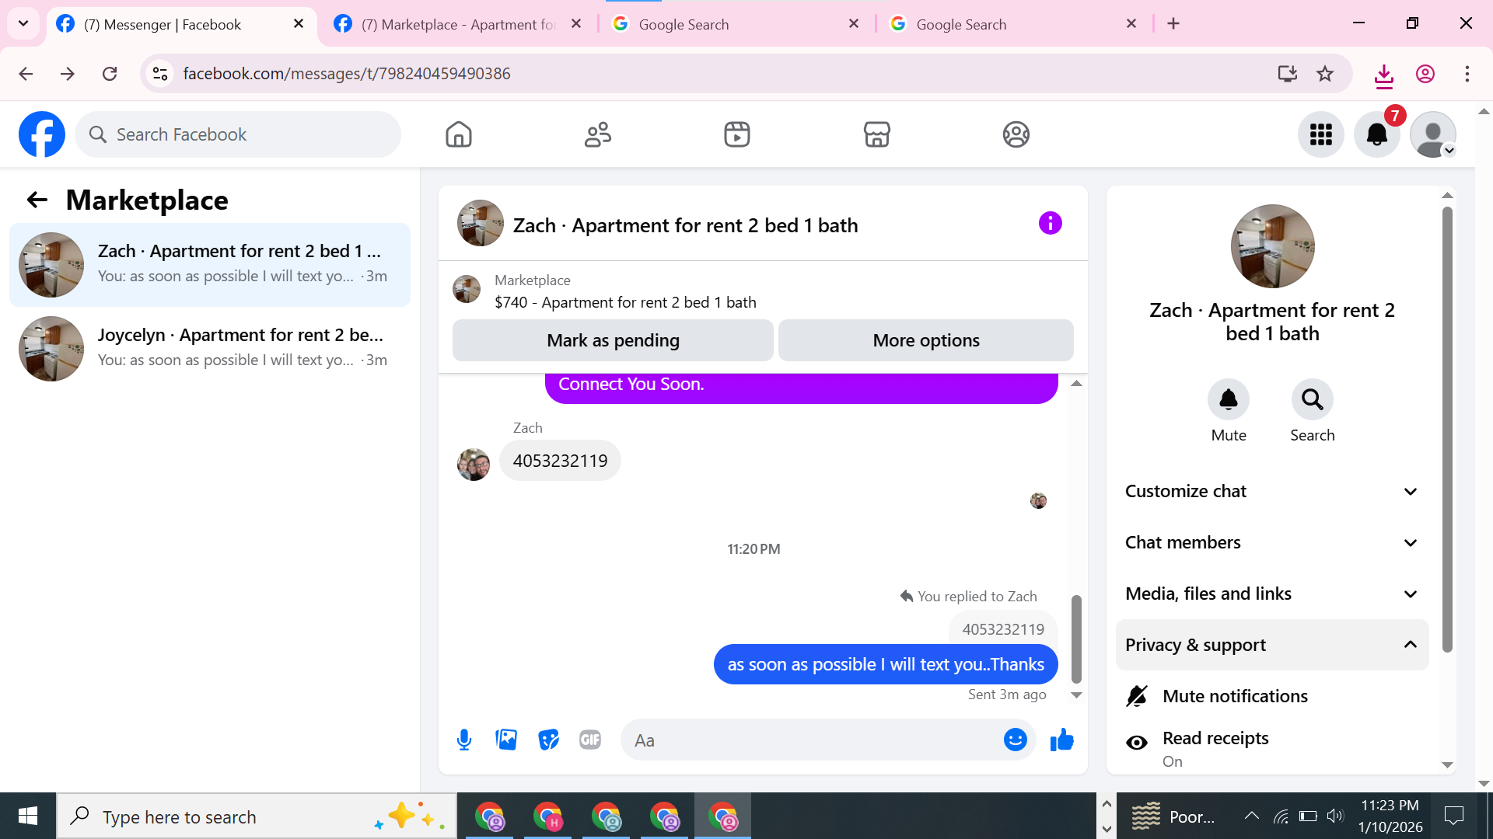Screen dimensions: 1493x839
Task: Switch to the Marketplace Apartment browser tab
Action: pyautogui.click(x=459, y=24)
